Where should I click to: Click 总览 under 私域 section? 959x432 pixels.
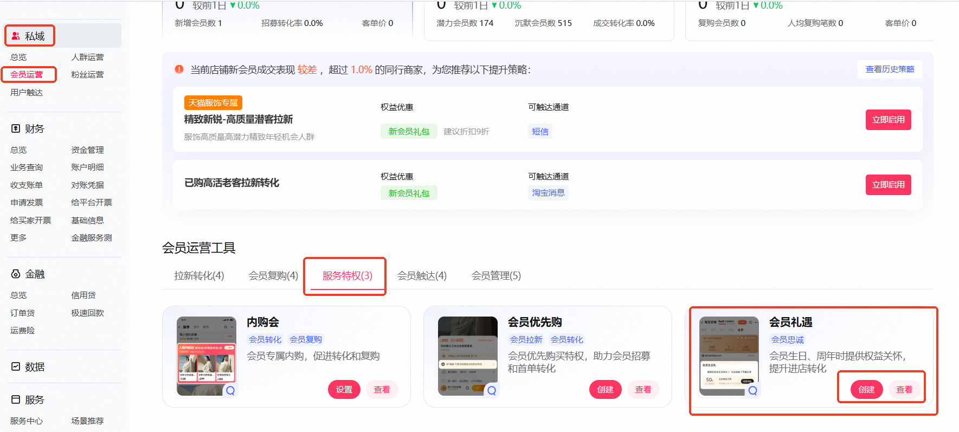pos(18,57)
